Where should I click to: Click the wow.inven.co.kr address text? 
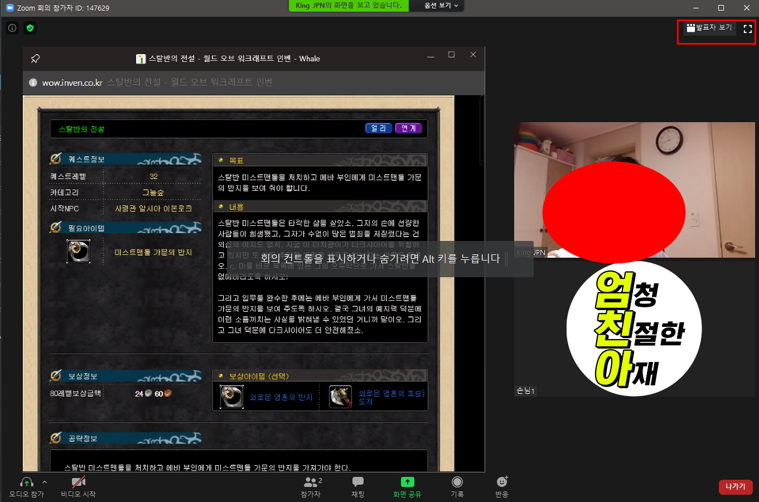(x=72, y=83)
